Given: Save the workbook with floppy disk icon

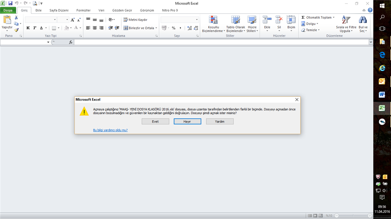Looking at the screenshot, I should point(10,3).
